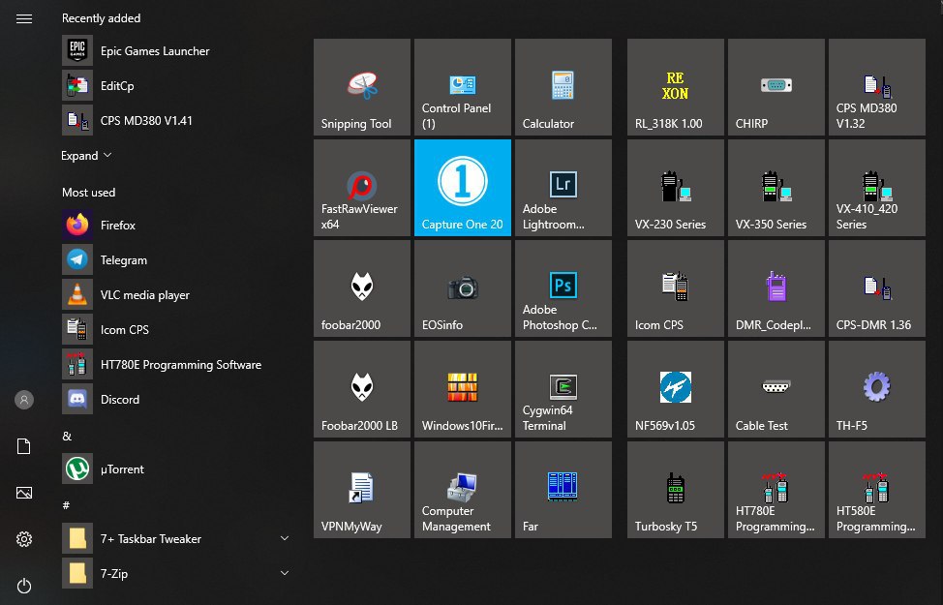The height and width of the screenshot is (605, 943).
Task: Open the Control Panel (1) tile
Action: click(463, 87)
